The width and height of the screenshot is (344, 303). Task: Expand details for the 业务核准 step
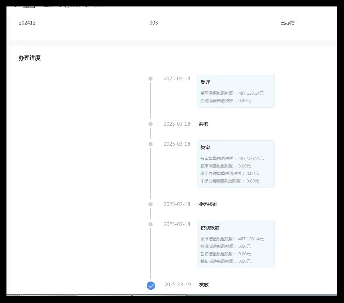point(208,204)
